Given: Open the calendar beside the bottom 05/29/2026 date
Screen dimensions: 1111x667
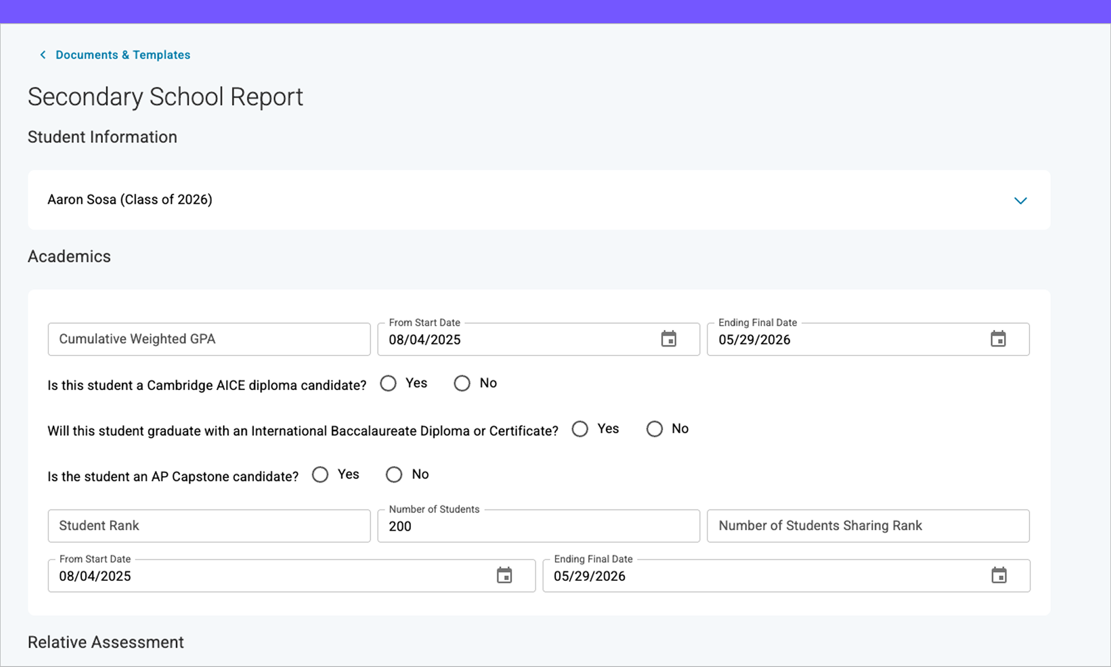Looking at the screenshot, I should pyautogui.click(x=999, y=575).
